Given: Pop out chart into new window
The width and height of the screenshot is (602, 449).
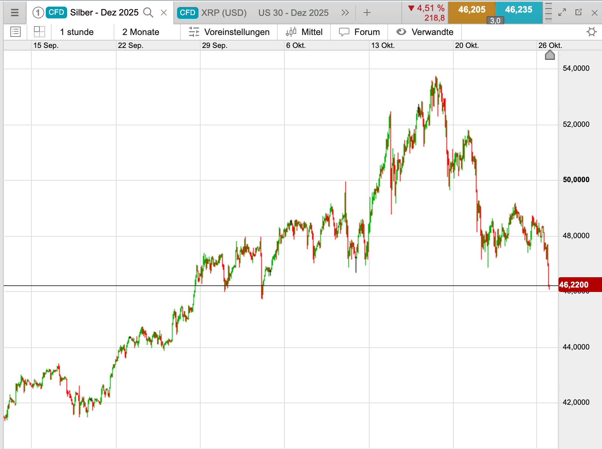Looking at the screenshot, I should coord(578,13).
